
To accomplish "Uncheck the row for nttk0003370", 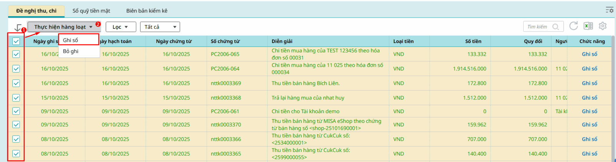I will coord(16,125).
